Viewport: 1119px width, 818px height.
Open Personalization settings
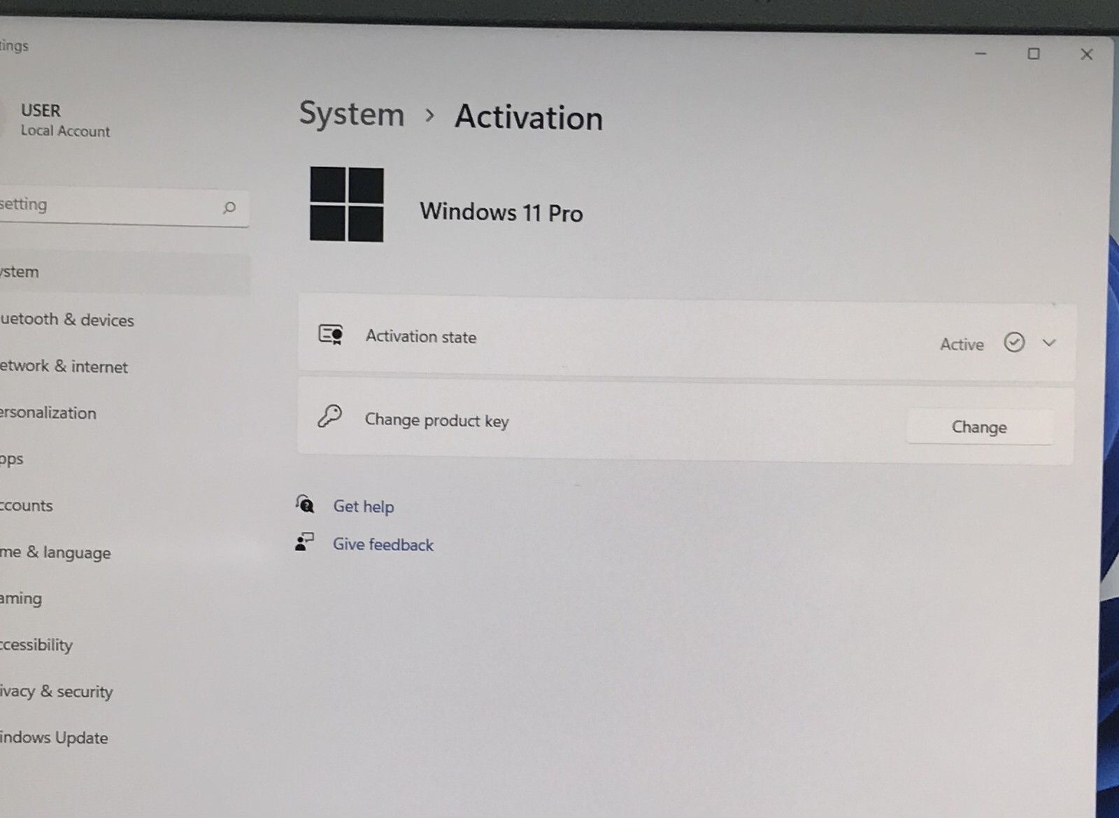click(x=48, y=412)
